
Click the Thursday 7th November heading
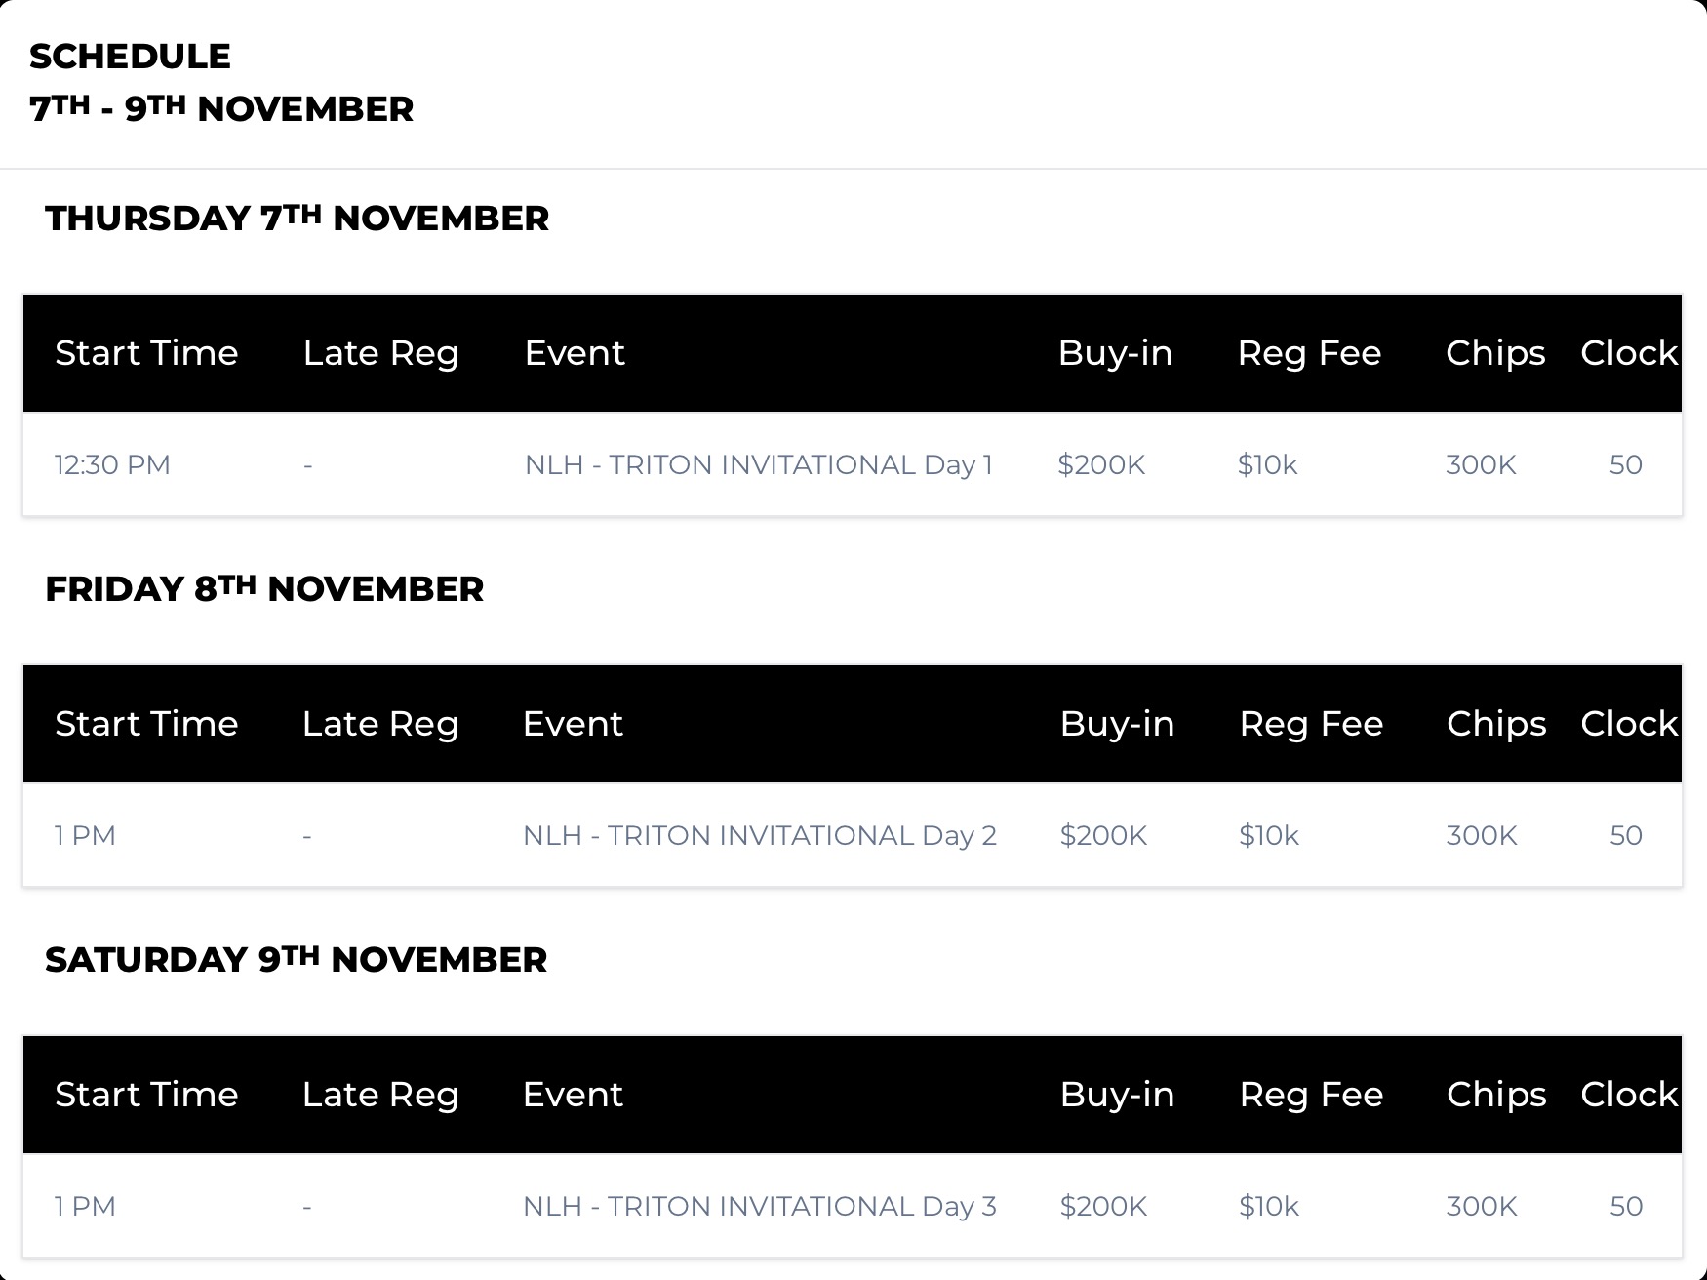[x=297, y=218]
